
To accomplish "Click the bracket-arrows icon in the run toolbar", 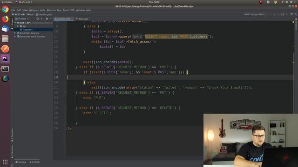I will coord(283,14).
